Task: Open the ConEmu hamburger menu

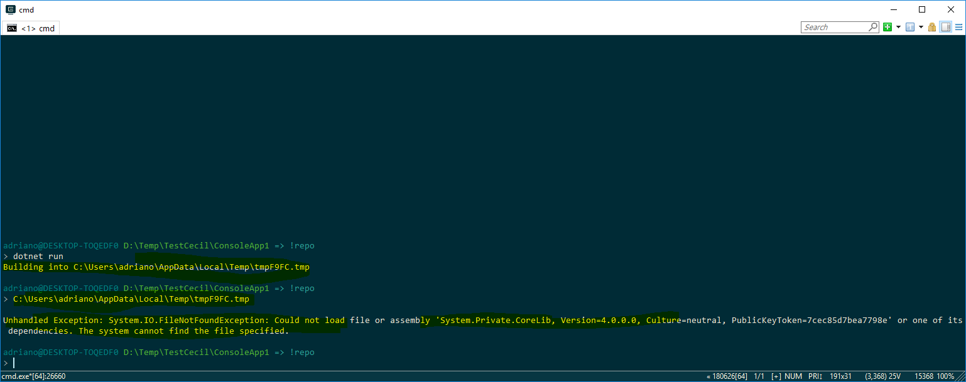Action: coord(960,27)
